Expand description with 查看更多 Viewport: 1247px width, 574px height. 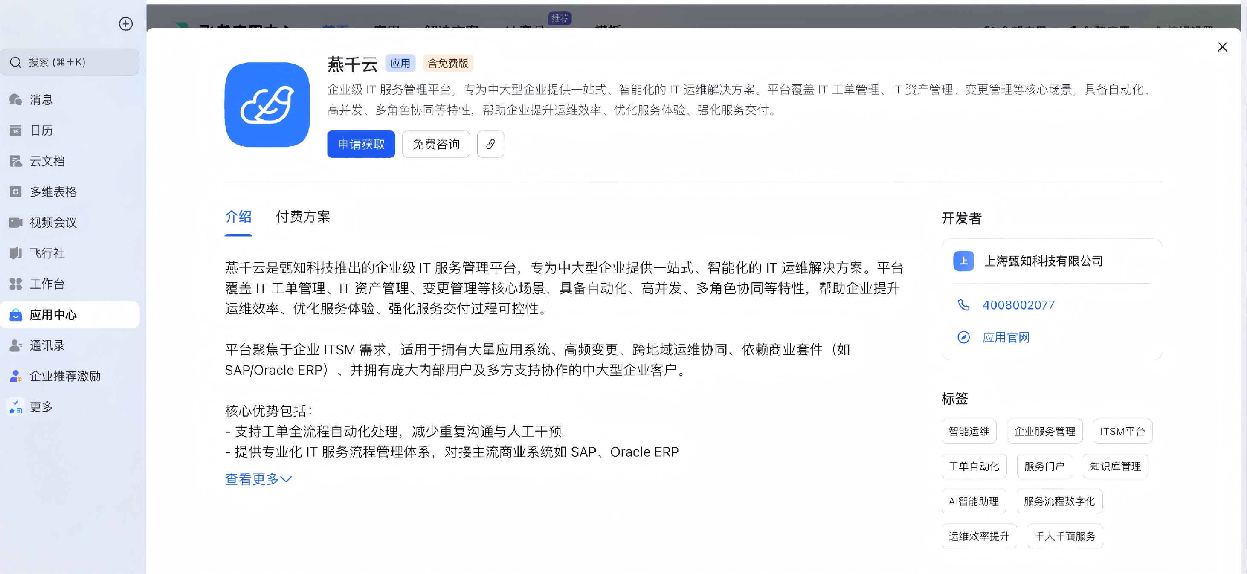pos(258,479)
